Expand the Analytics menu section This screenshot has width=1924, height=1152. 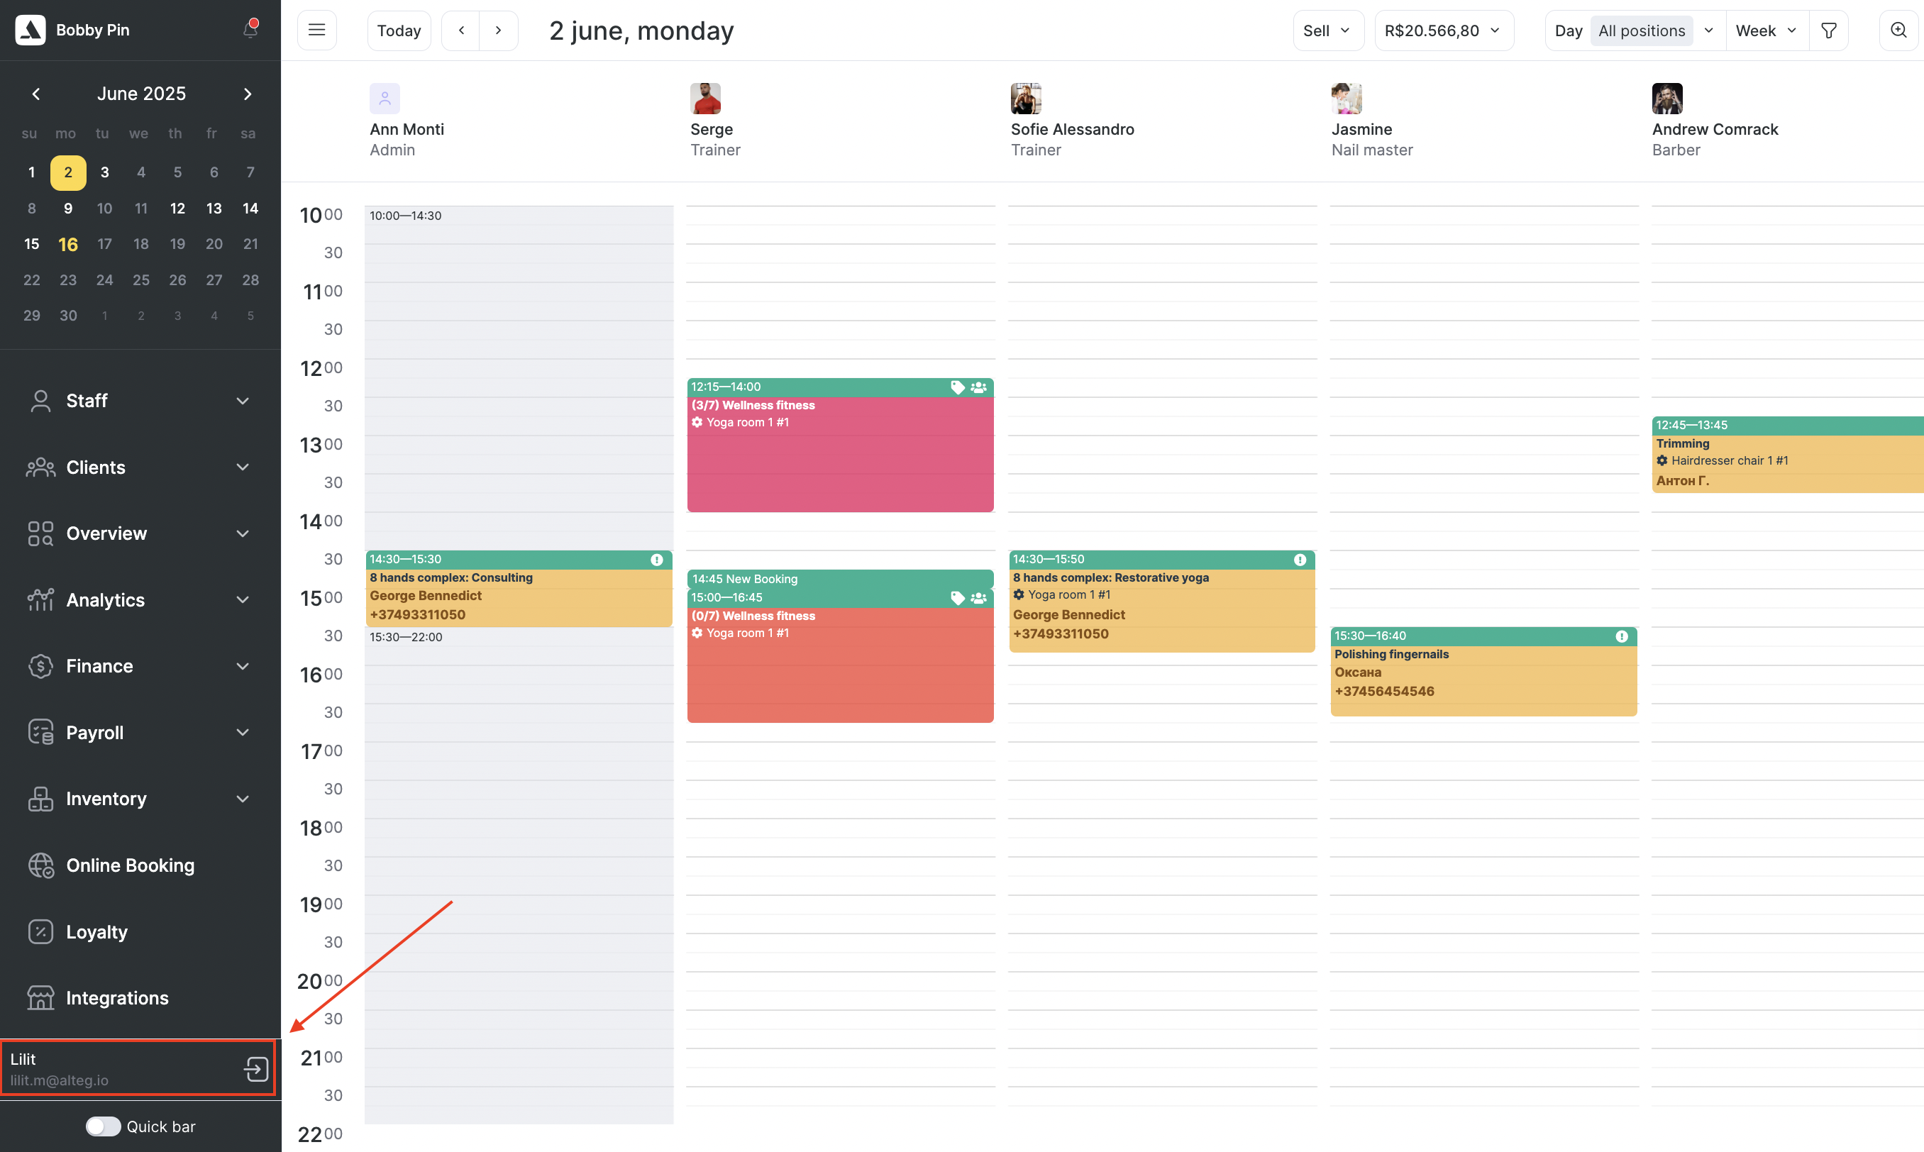242,599
